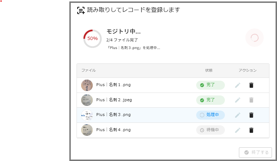Image resolution: width=277 pixels, height=161 pixels.
Task: Click the ファイル column header
Action: pyautogui.click(x=88, y=70)
